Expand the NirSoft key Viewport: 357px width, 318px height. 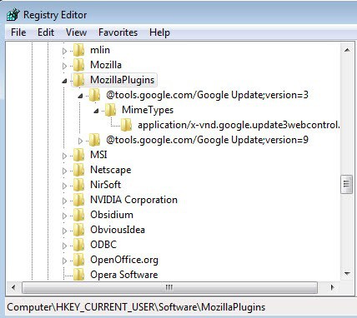(65, 186)
